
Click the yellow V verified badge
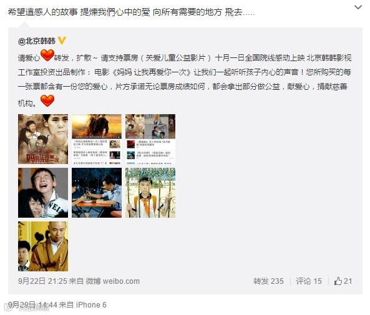(x=62, y=41)
